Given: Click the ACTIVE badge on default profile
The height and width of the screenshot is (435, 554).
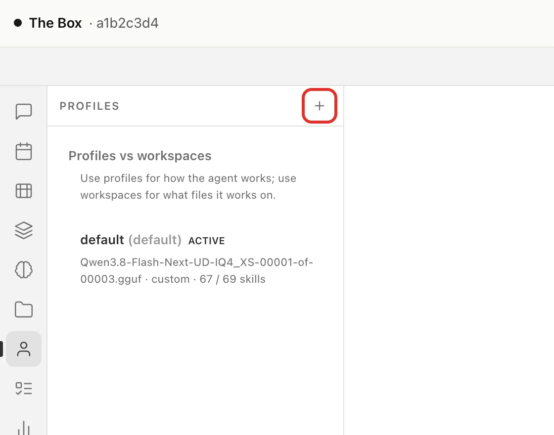Looking at the screenshot, I should coord(207,241).
